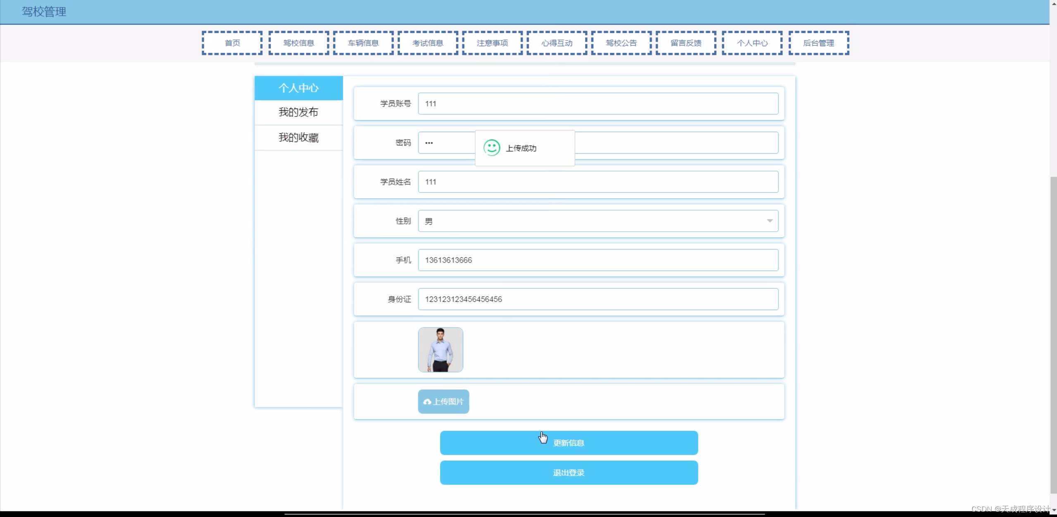Open the 驾校信息 navigation tab

298,43
